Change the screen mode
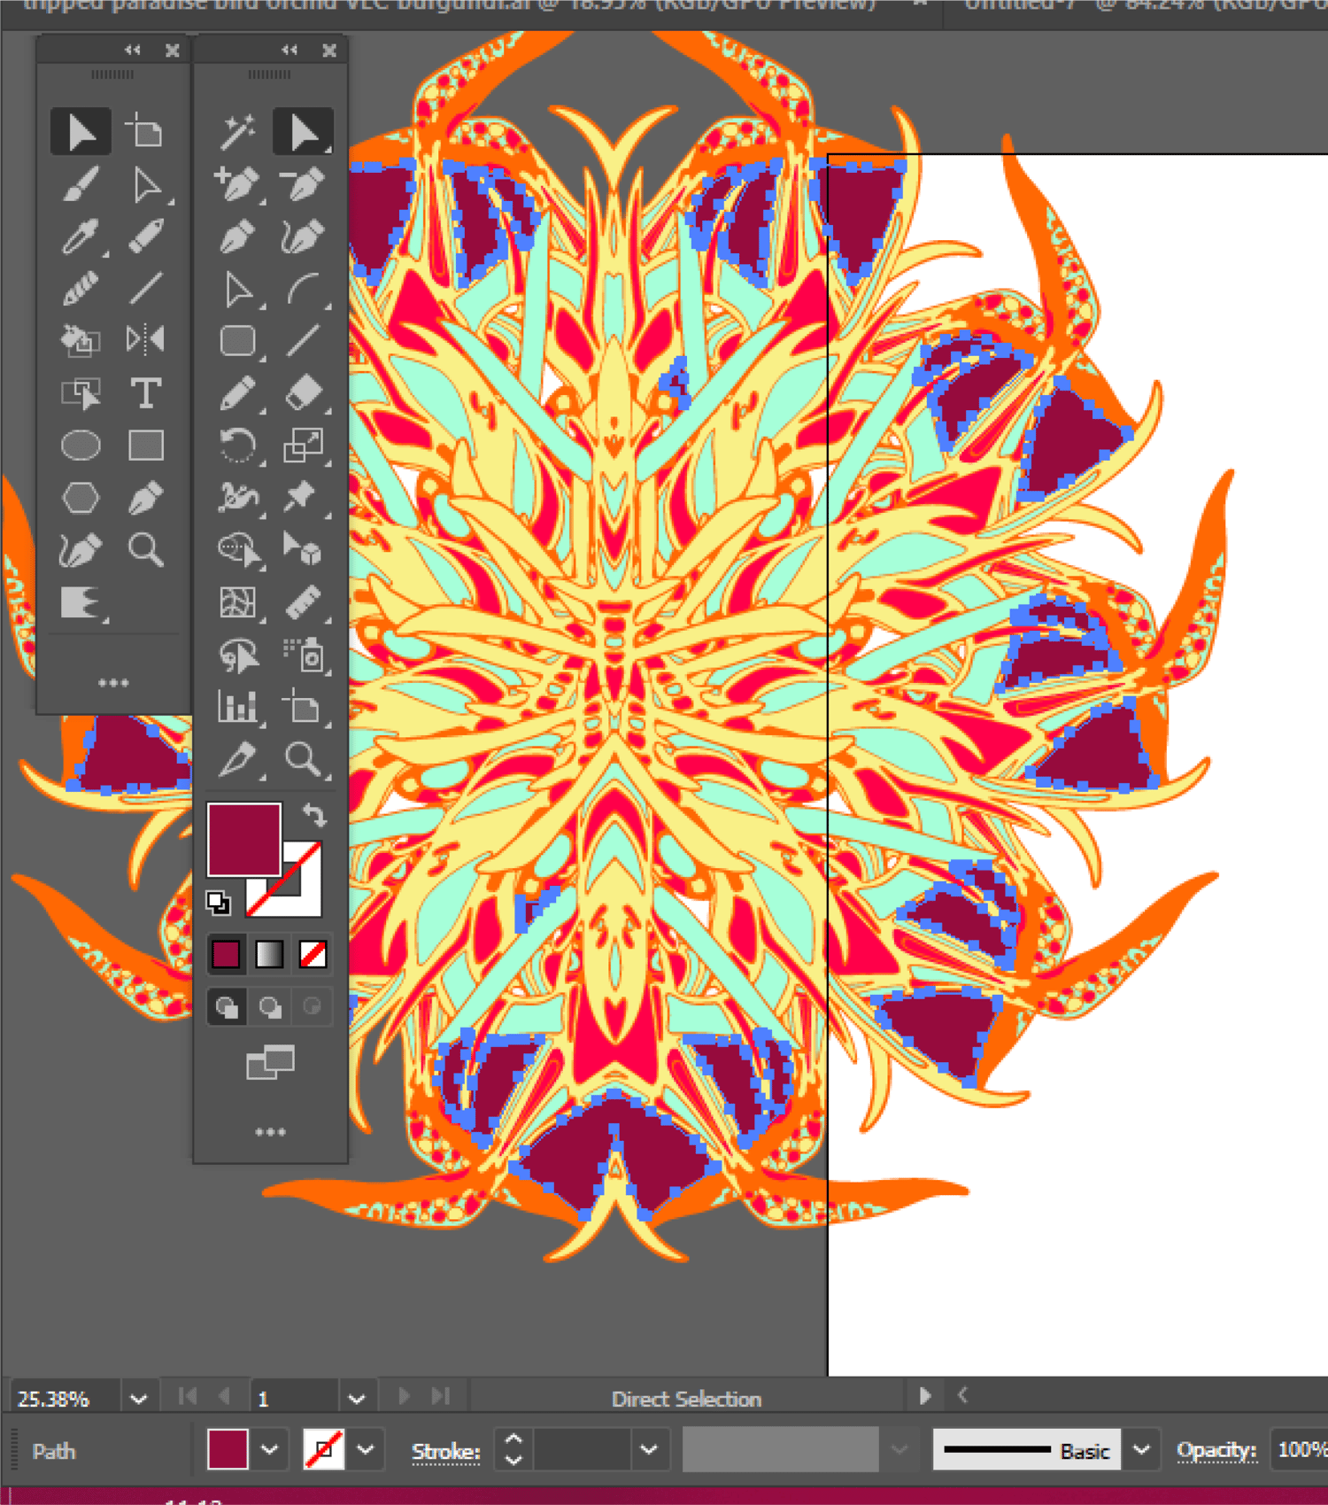The width and height of the screenshot is (1328, 1505). pyautogui.click(x=270, y=1062)
